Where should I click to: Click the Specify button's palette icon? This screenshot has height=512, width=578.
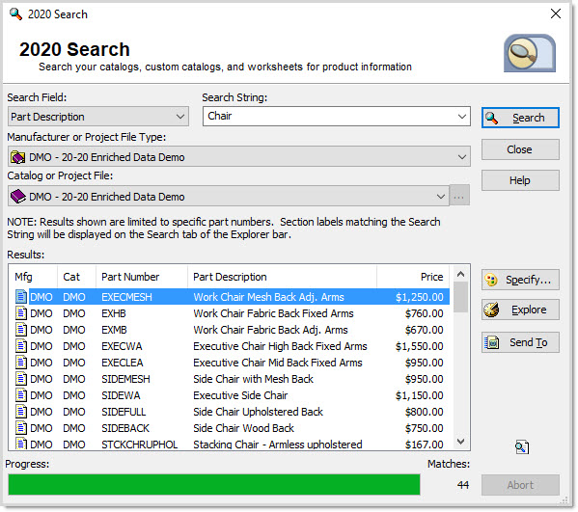[491, 280]
